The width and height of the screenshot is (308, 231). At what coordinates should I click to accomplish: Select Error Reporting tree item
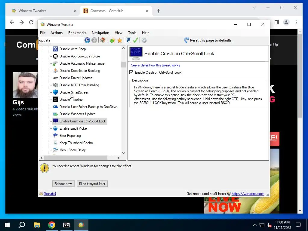[x=70, y=136]
